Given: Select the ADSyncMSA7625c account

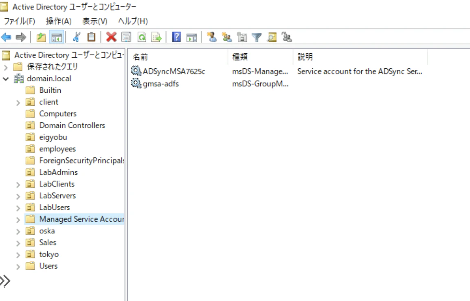Looking at the screenshot, I should tap(174, 71).
